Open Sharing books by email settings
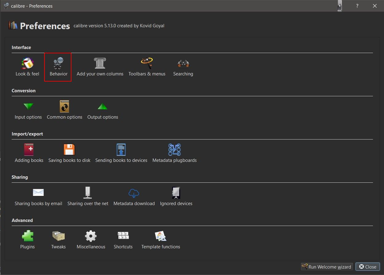Screen dimensions: 384x275 pos(38,197)
